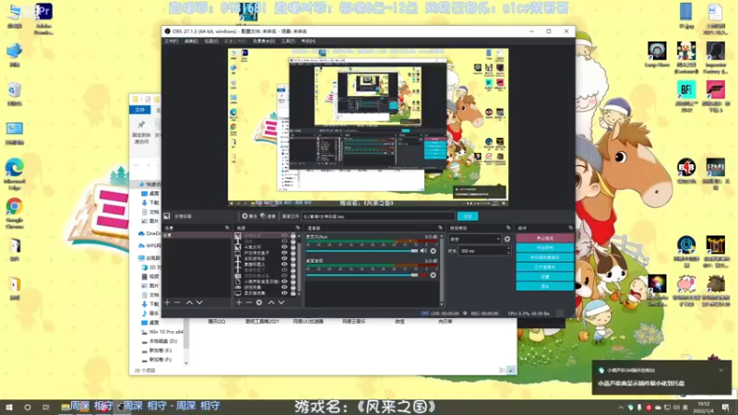
Task: Open source properties gear in Sources panel
Action: pos(259,302)
